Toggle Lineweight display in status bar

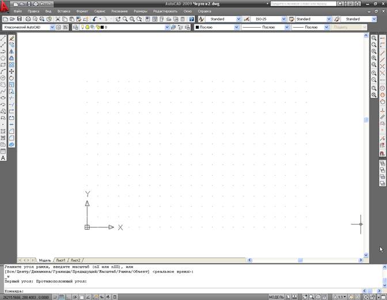coord(108,297)
